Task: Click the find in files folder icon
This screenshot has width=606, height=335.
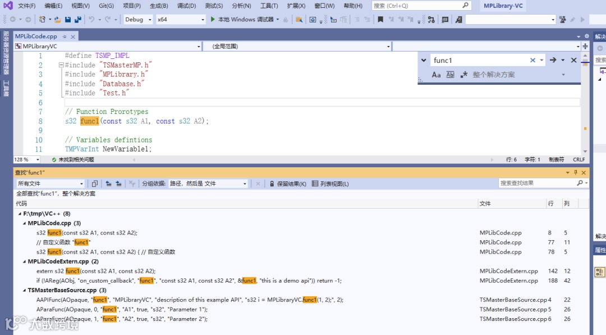Action: click(299, 20)
